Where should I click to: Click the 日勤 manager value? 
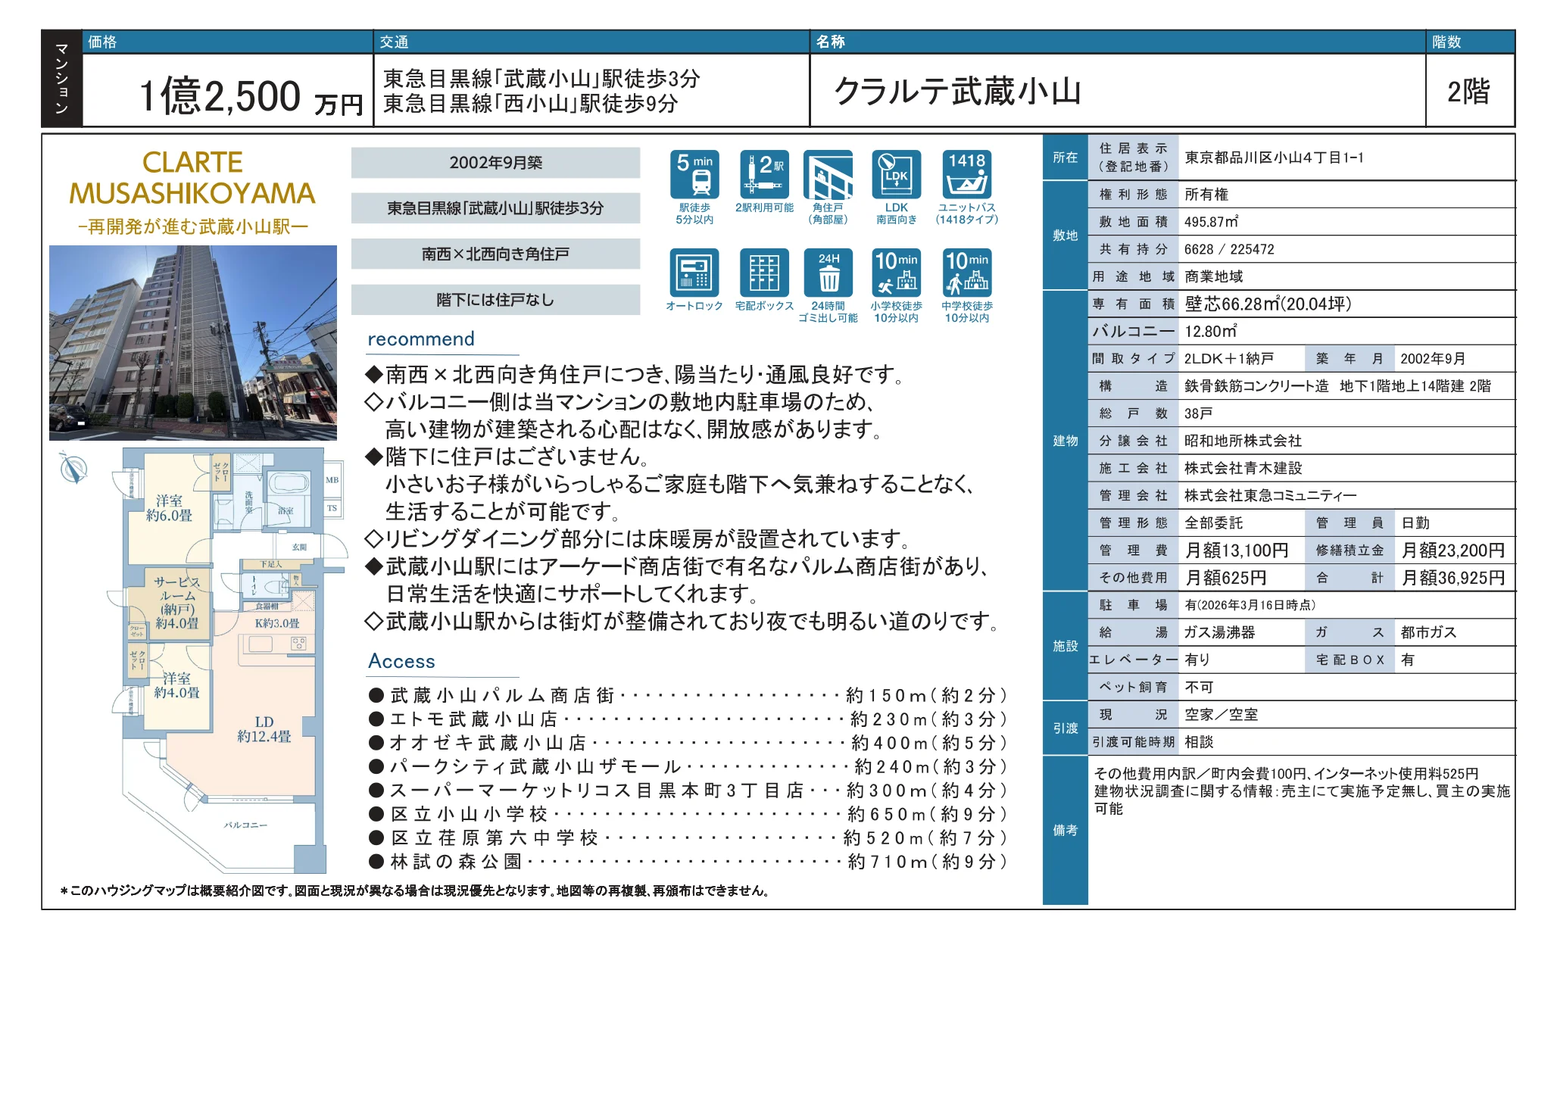[1415, 523]
